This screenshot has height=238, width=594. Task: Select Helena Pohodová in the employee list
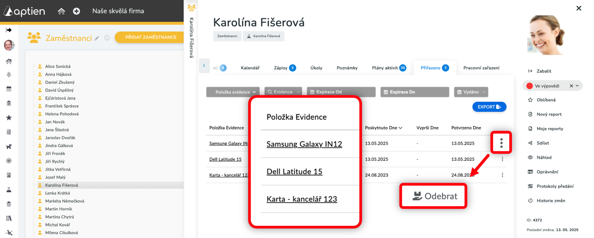tap(62, 114)
